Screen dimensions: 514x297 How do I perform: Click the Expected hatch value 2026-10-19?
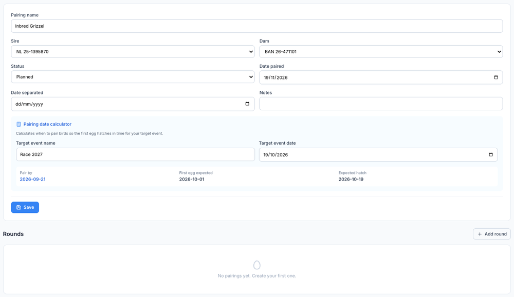pos(351,179)
